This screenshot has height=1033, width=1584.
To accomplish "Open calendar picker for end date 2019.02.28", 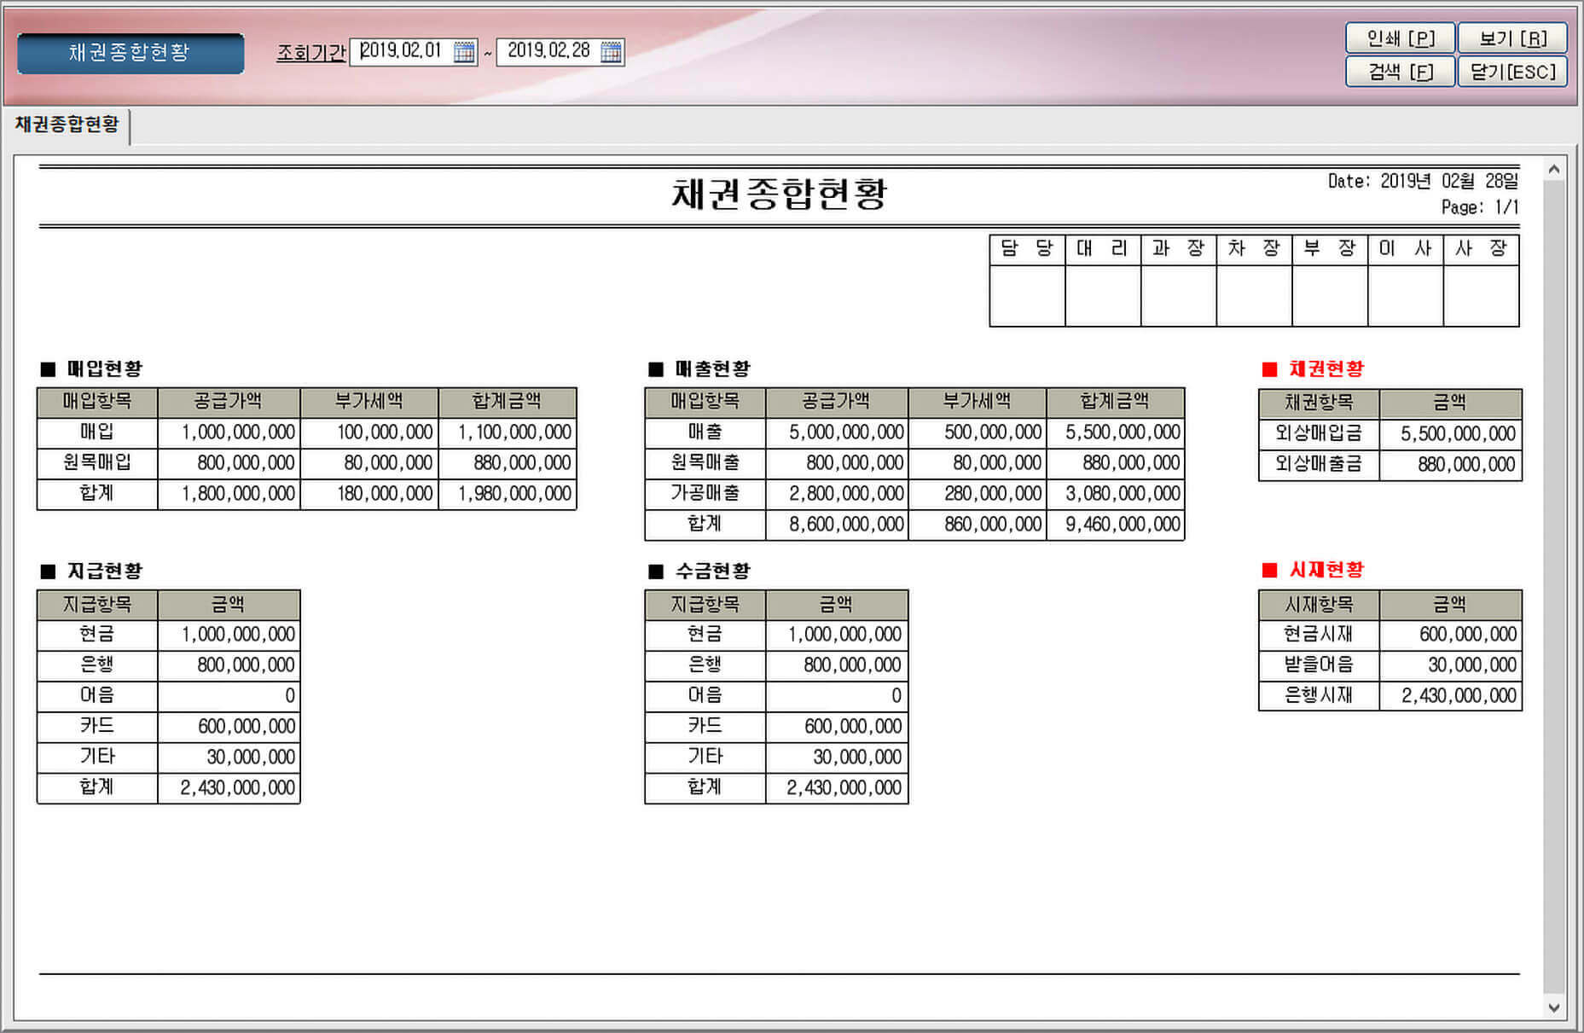I will [611, 52].
